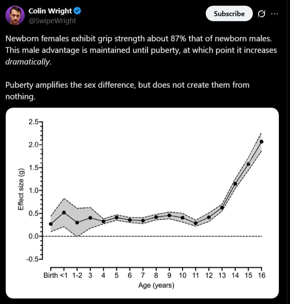Click the data point at age 9
This screenshot has width=290, height=304.
(x=169, y=215)
